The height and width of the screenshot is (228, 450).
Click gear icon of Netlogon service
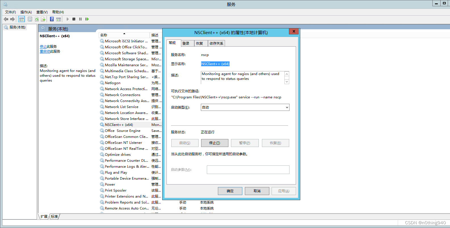coord(102,83)
